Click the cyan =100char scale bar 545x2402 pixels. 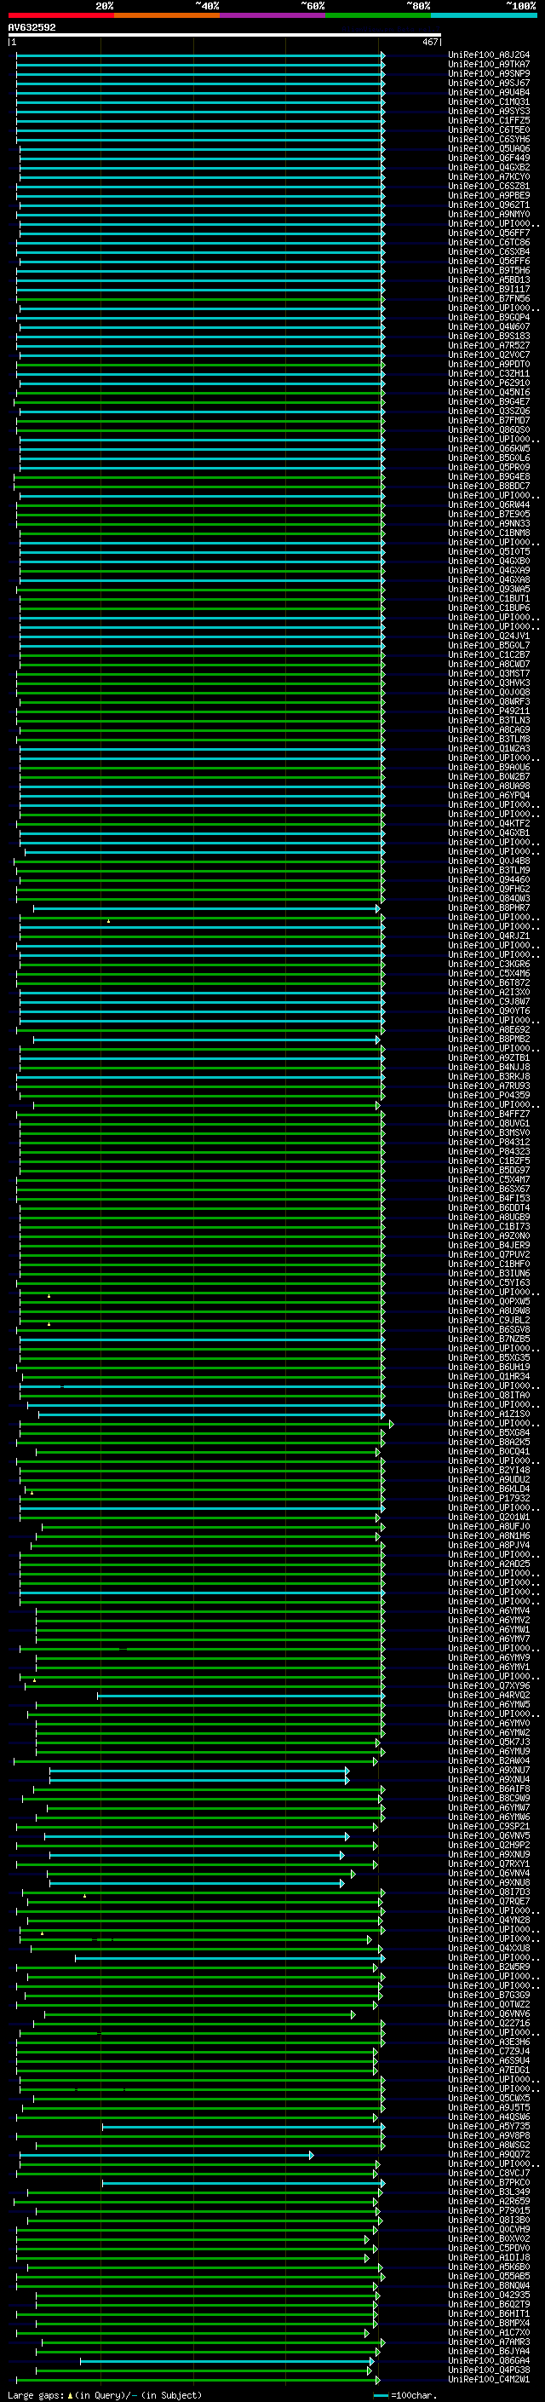(x=381, y=2395)
